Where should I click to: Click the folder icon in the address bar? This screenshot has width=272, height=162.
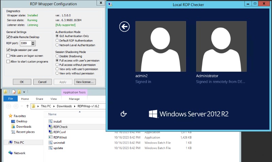point(33,106)
